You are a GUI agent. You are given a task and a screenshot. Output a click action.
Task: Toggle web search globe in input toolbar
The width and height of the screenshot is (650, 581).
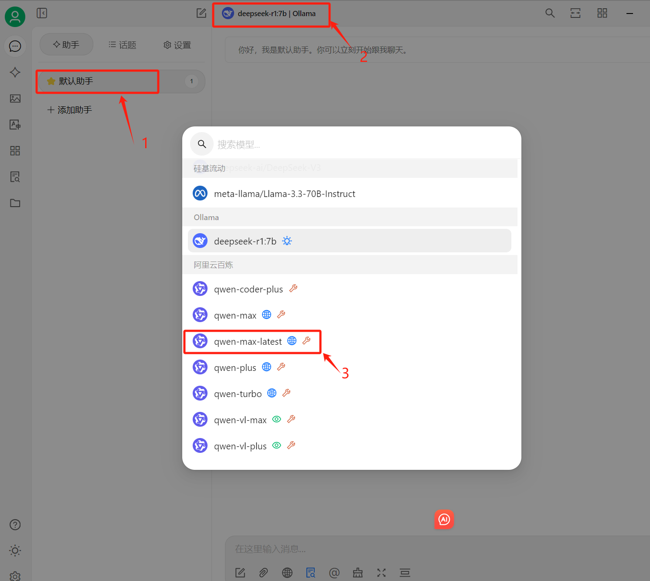click(287, 573)
